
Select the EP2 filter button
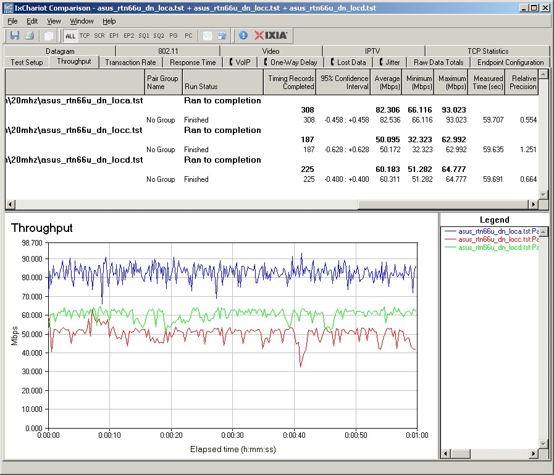[128, 36]
